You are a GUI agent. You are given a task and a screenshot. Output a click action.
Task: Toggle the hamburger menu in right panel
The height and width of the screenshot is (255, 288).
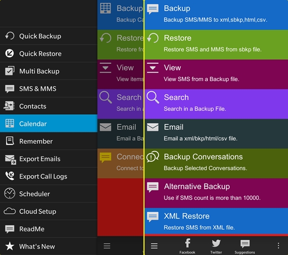coord(154,246)
